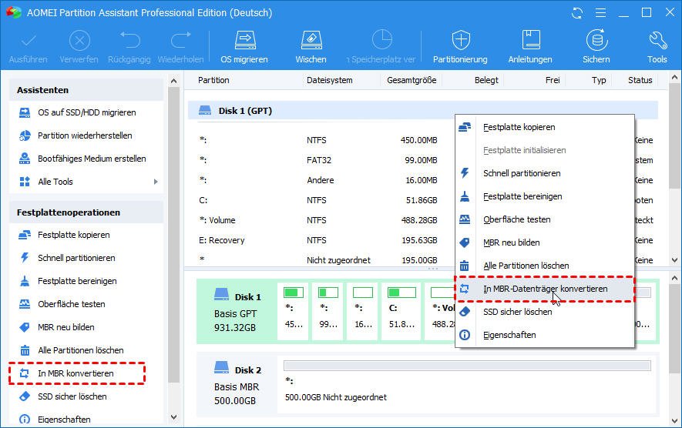Click the Verwerfen toolbar icon

[79, 42]
